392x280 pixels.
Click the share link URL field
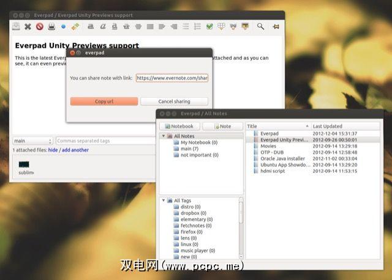(172, 78)
